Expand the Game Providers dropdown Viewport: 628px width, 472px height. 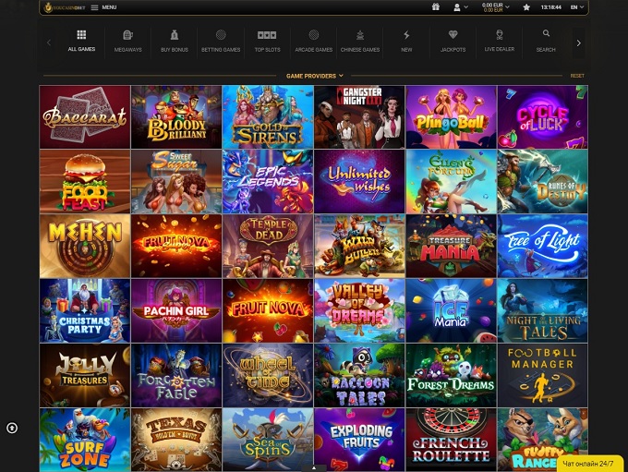[x=314, y=76]
